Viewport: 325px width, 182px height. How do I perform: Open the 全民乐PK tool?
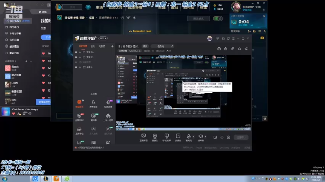click(x=79, y=117)
